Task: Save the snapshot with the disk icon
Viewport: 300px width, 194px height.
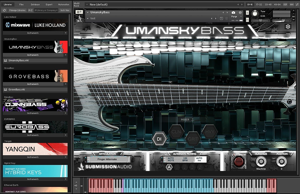Action: [x=221, y=18]
